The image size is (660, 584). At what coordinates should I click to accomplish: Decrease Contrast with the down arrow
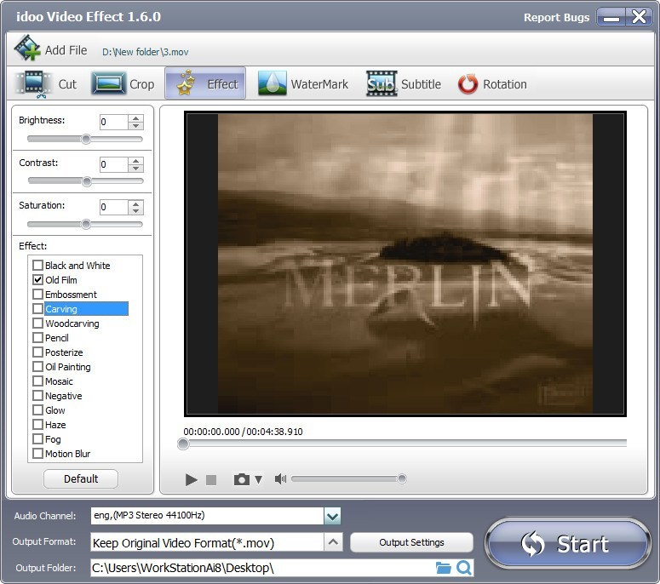[x=135, y=169]
